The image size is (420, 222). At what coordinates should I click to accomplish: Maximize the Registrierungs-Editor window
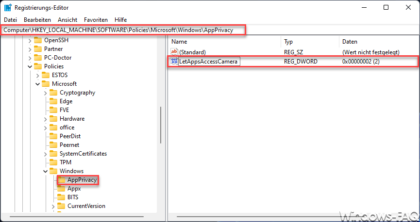(x=386, y=7)
